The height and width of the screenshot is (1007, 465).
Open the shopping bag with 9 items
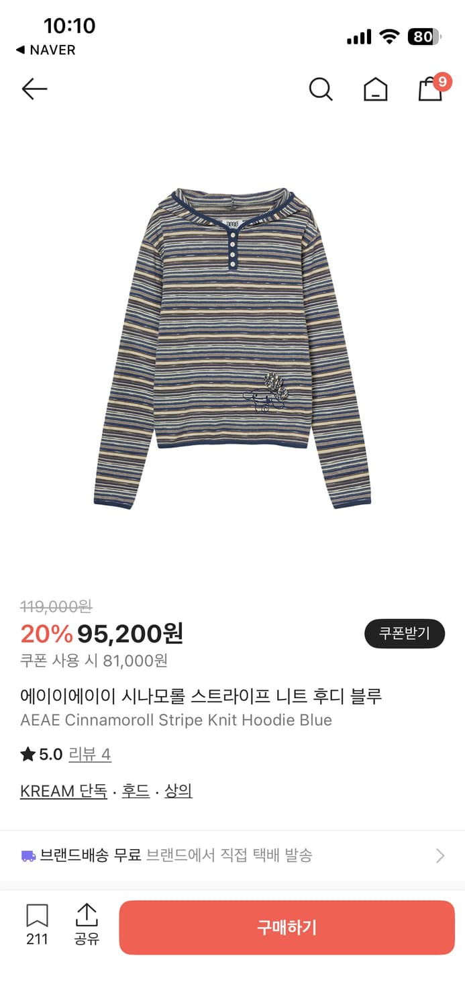click(430, 89)
